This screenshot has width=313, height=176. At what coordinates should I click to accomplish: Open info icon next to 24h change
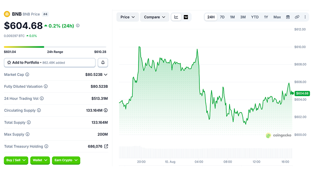(x=78, y=26)
